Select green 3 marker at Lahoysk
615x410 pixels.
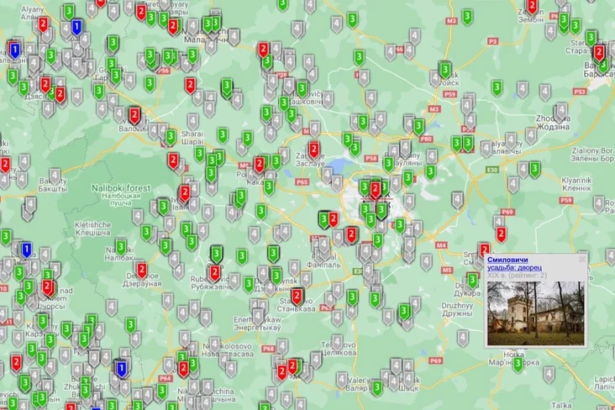click(444, 70)
